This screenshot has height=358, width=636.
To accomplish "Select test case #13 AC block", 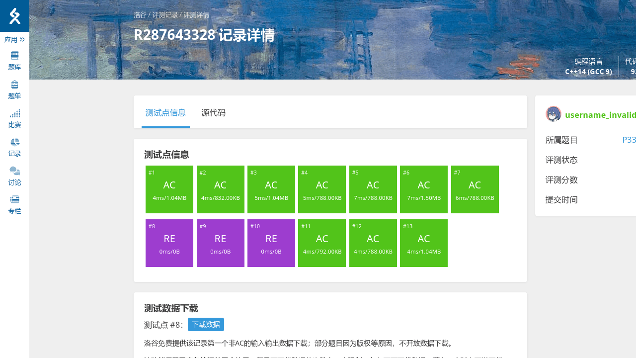I will (x=424, y=243).
